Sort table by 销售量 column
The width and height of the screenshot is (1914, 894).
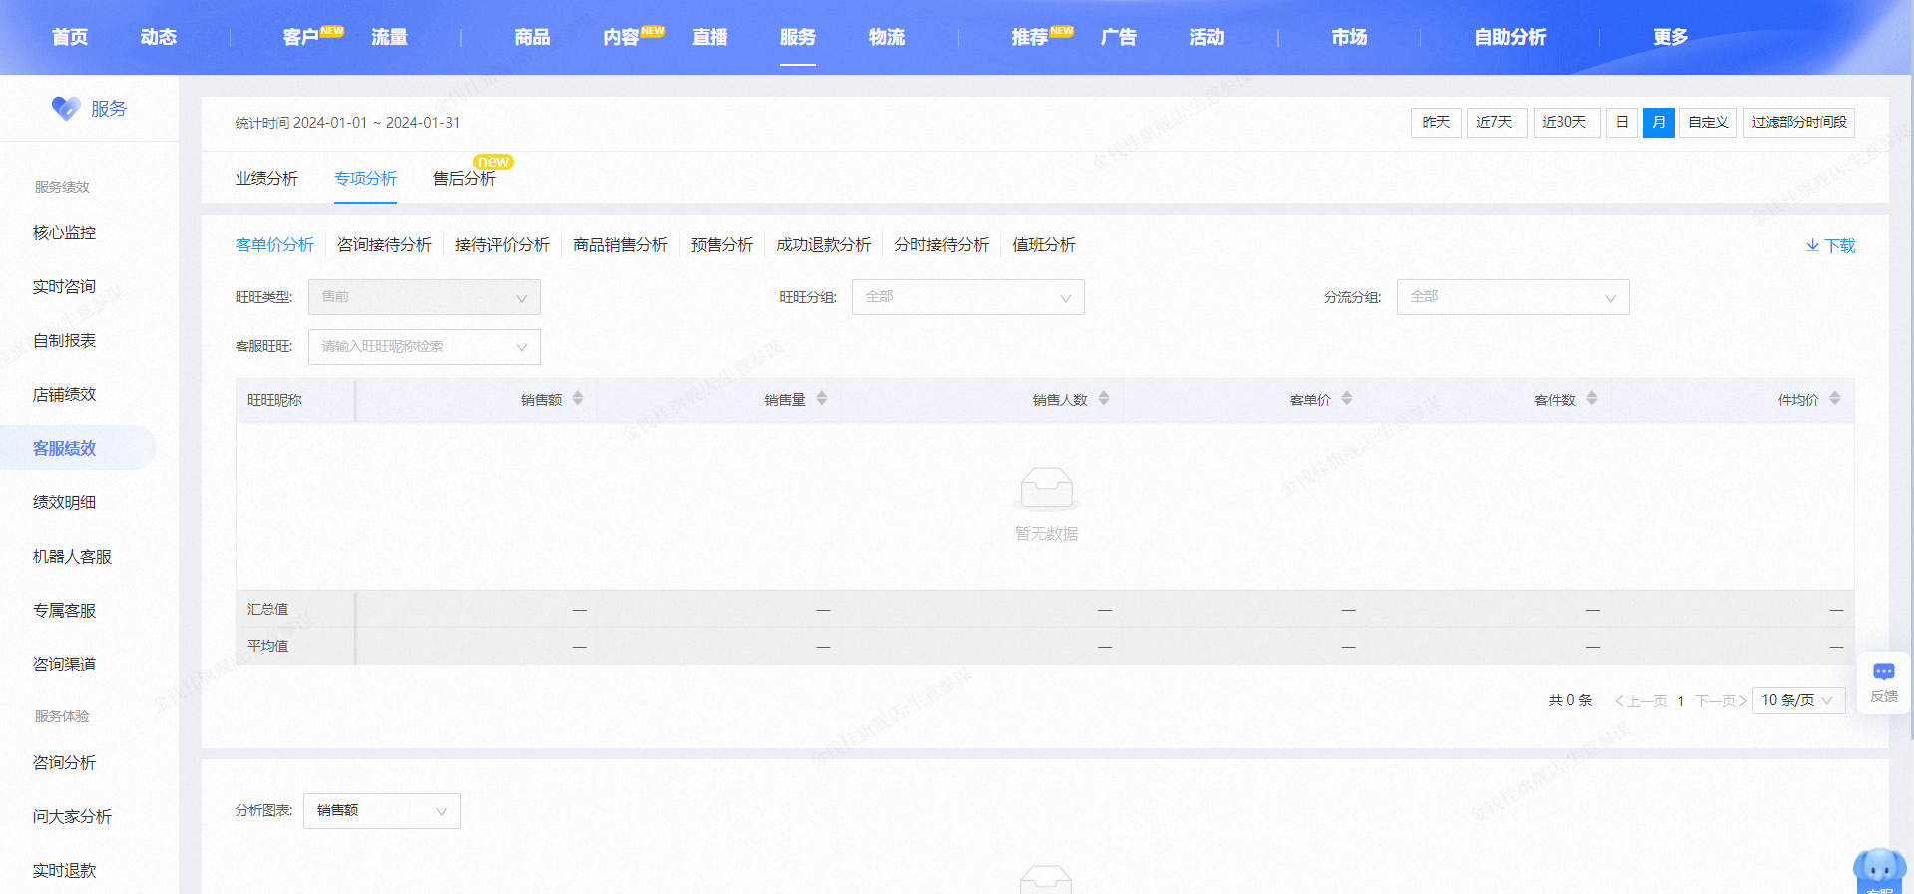click(822, 399)
